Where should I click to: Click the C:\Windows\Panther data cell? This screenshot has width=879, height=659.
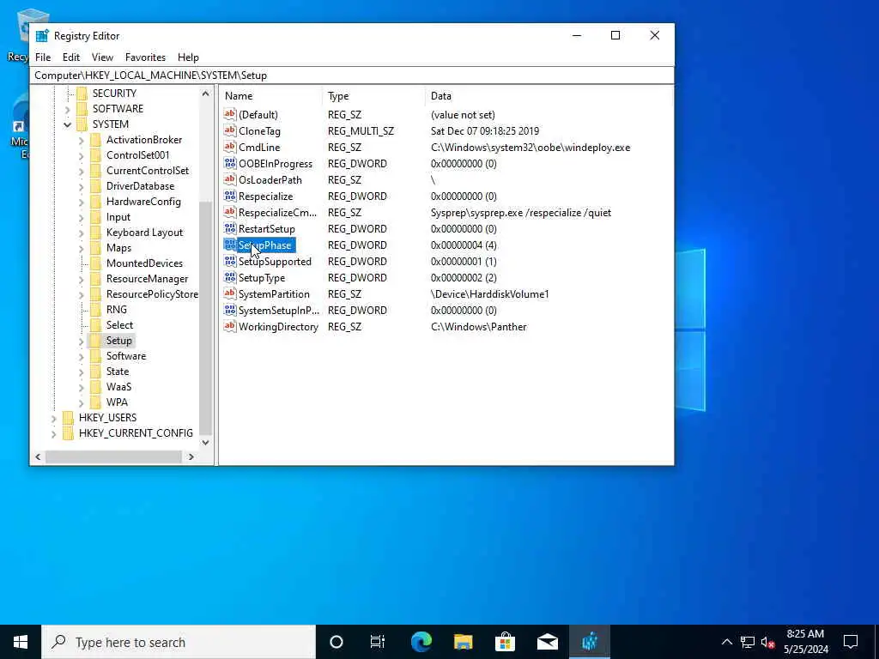coord(479,327)
